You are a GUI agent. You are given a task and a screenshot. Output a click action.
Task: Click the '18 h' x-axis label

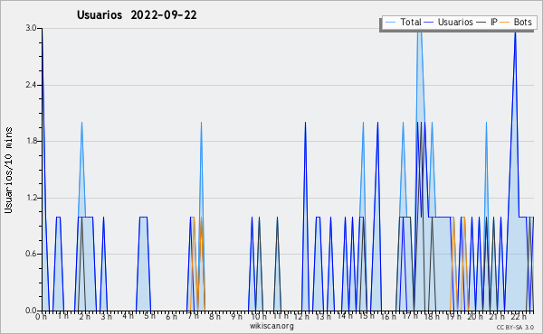click(x=432, y=316)
